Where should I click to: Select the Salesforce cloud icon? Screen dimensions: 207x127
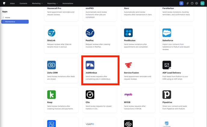tap(167, 33)
